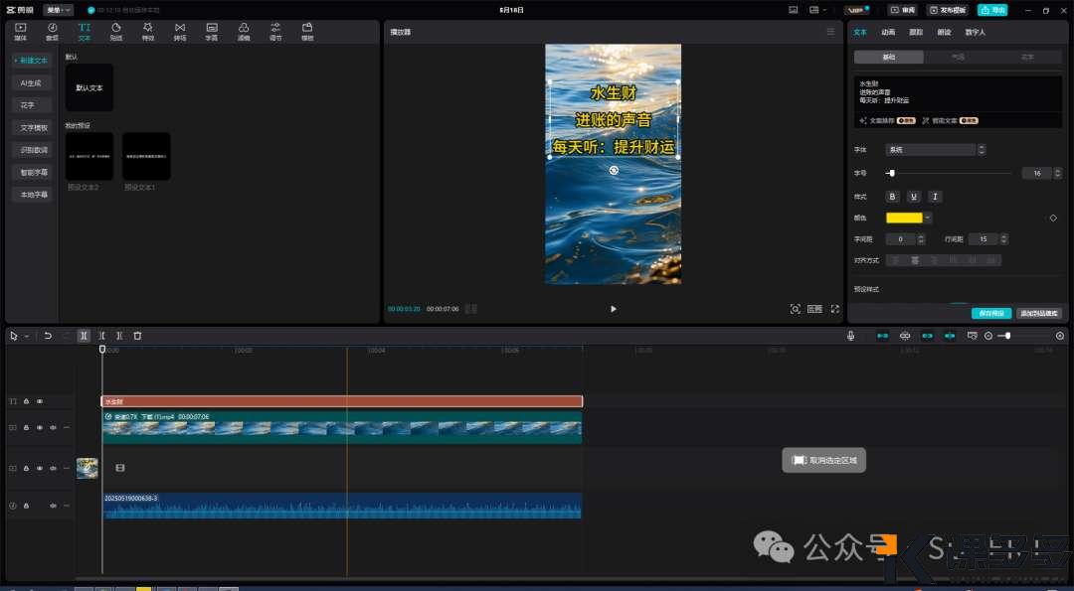
Task: Play the video in the player
Action: [x=613, y=309]
